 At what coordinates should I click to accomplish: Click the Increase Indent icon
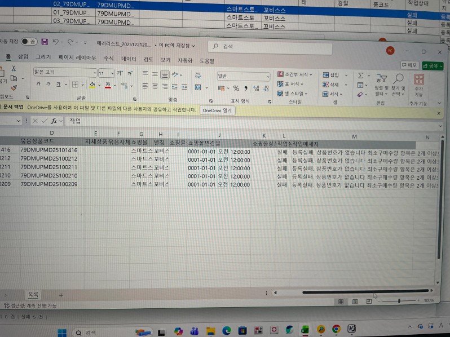(184, 87)
